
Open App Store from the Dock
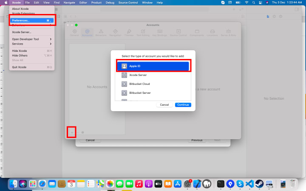178,184
